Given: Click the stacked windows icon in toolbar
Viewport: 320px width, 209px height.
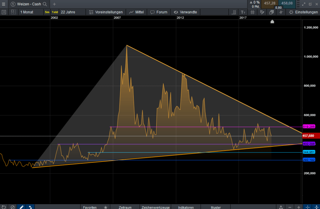Looking at the screenshot, I should click(272, 12).
